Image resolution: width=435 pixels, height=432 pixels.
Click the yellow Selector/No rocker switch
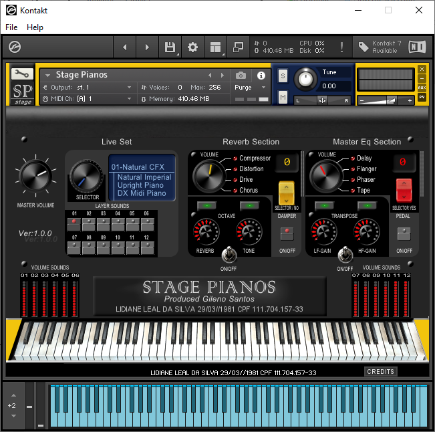coord(286,193)
